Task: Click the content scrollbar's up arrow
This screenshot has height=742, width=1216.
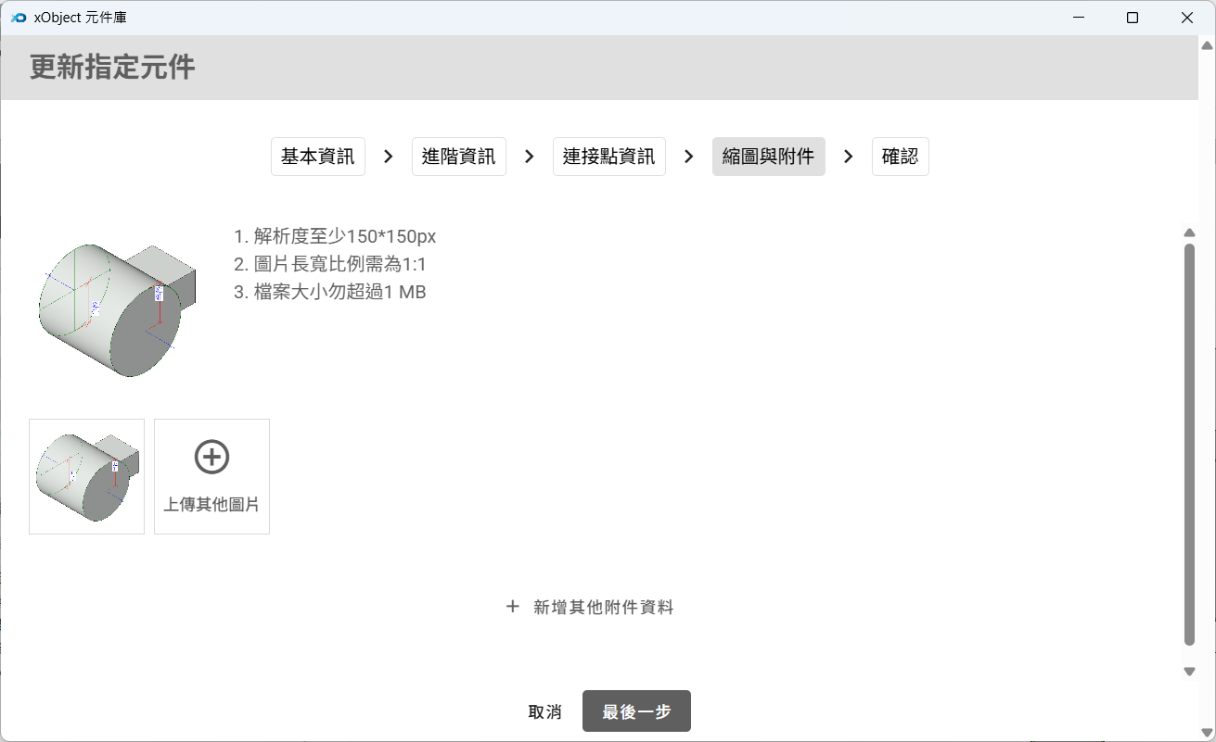Action: coord(1189,233)
